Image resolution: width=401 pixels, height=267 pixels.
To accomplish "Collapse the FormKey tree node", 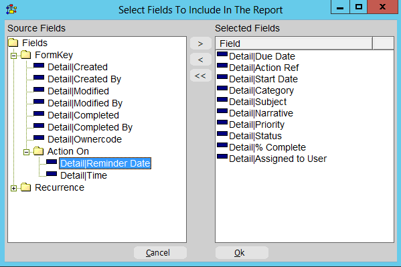I will point(14,56).
